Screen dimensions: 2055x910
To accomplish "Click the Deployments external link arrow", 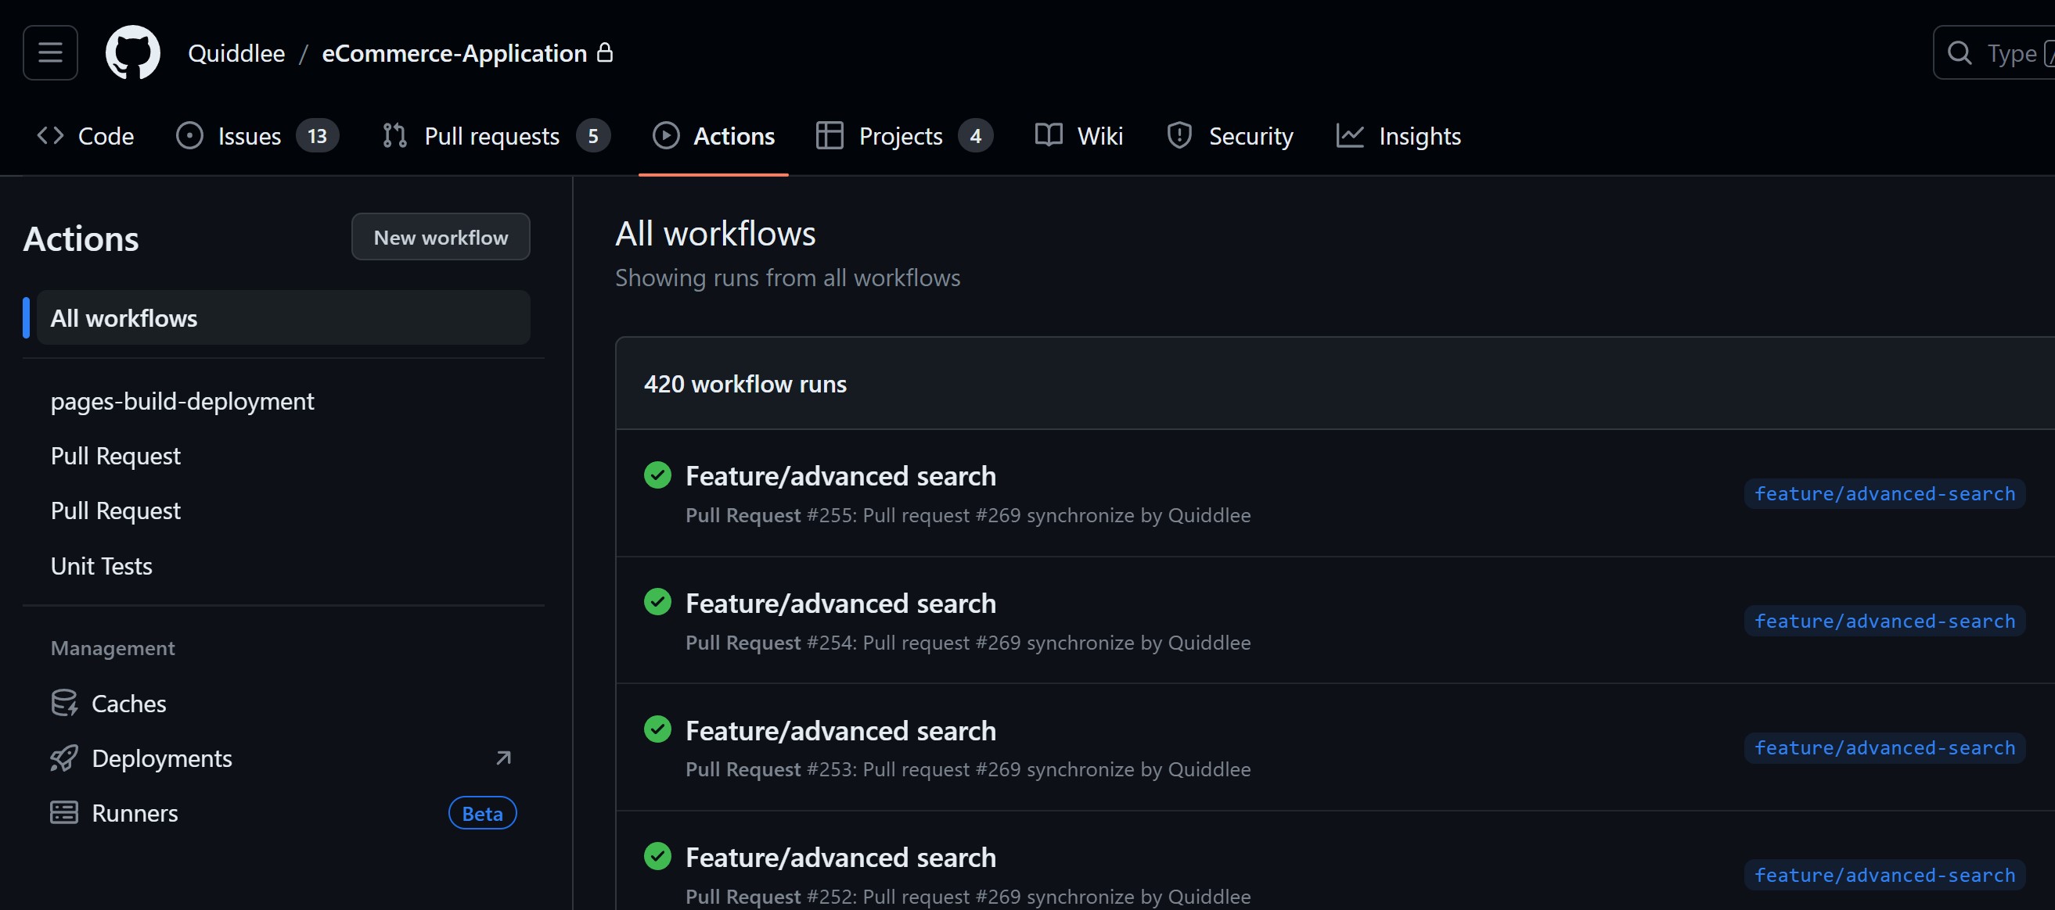I will (502, 758).
